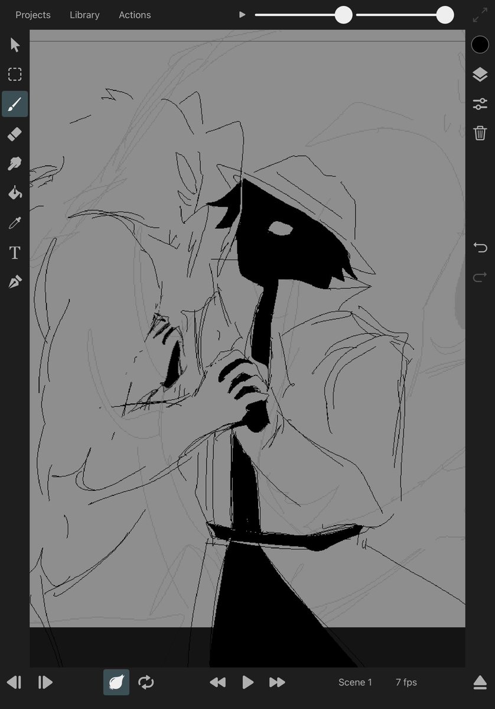Viewport: 495px width, 709px height.
Task: Undo the last action
Action: pyautogui.click(x=480, y=247)
